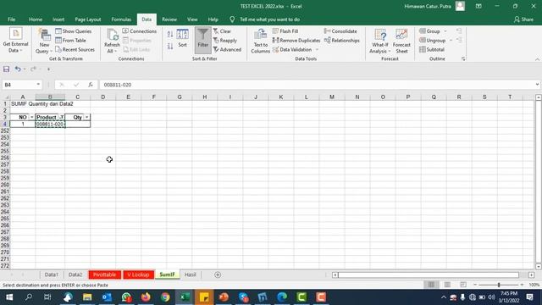The width and height of the screenshot is (542, 305).
Task: Open Connections dialog
Action: [140, 31]
